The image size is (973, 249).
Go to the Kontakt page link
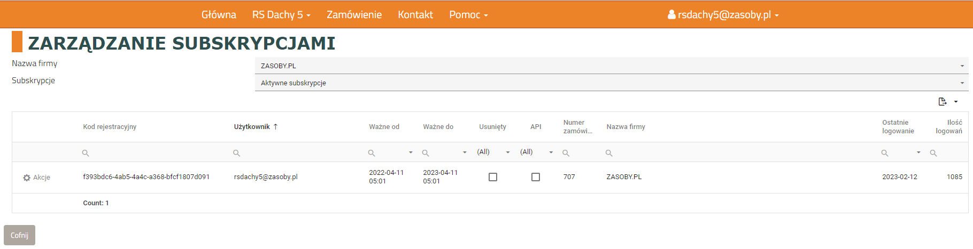coord(415,14)
